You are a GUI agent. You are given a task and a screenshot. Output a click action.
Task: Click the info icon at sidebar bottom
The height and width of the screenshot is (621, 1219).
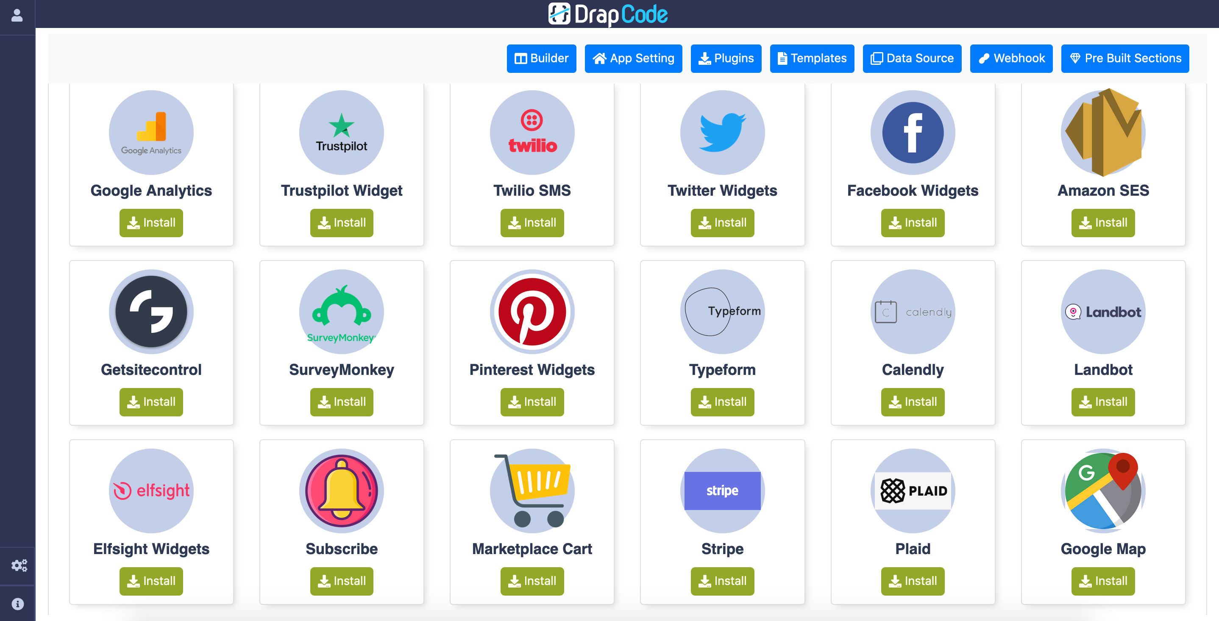[17, 604]
